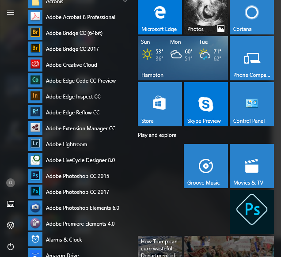Click the Play and explore group header
The height and width of the screenshot is (257, 281).
(x=157, y=135)
